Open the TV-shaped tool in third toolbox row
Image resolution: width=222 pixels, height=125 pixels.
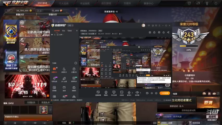74,88
